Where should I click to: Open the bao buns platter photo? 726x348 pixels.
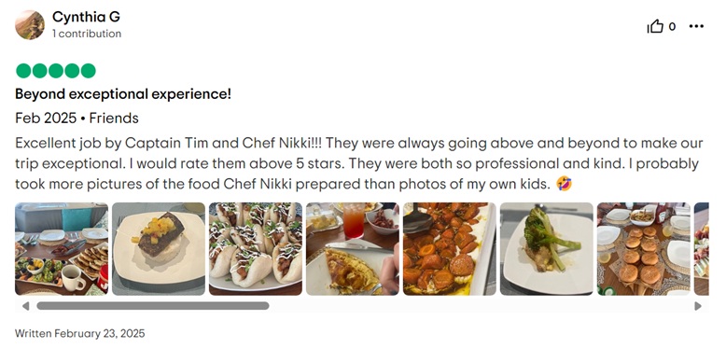(x=256, y=249)
